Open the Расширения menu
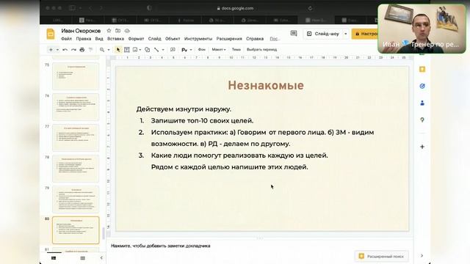470x264 pixels. coord(229,39)
